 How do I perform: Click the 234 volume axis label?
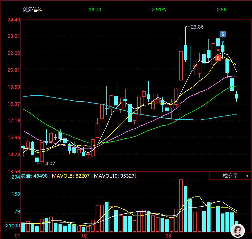tap(16, 177)
